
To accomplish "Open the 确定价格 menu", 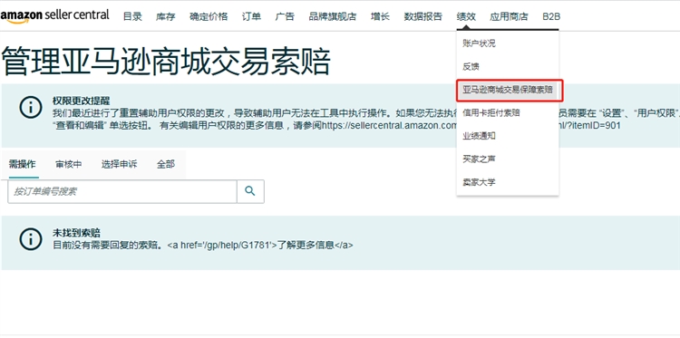I will tap(209, 17).
